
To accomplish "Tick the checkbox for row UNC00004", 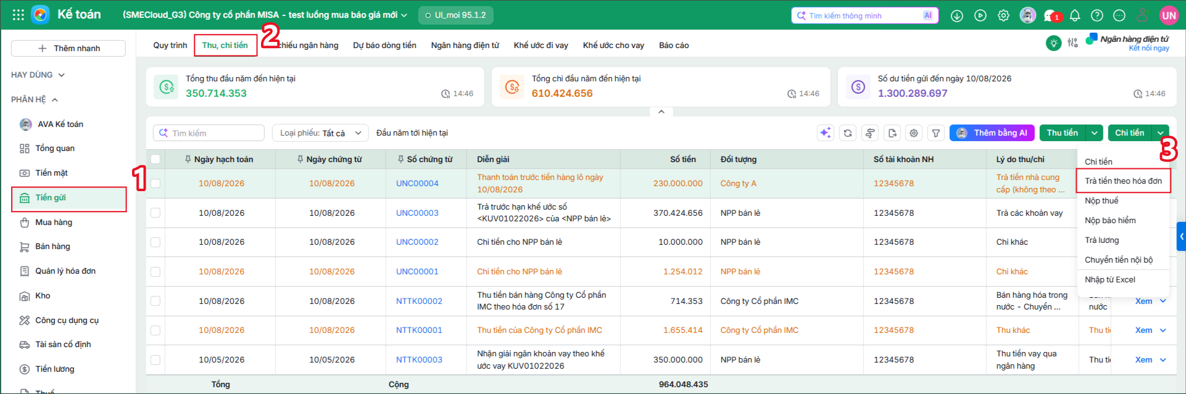I will [x=156, y=183].
